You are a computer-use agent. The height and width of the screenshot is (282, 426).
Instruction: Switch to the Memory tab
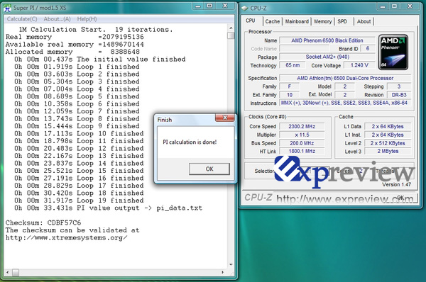coord(323,21)
